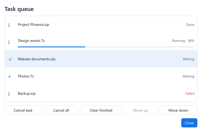
Task: Select the Backup.zip file name
Action: 27,94
